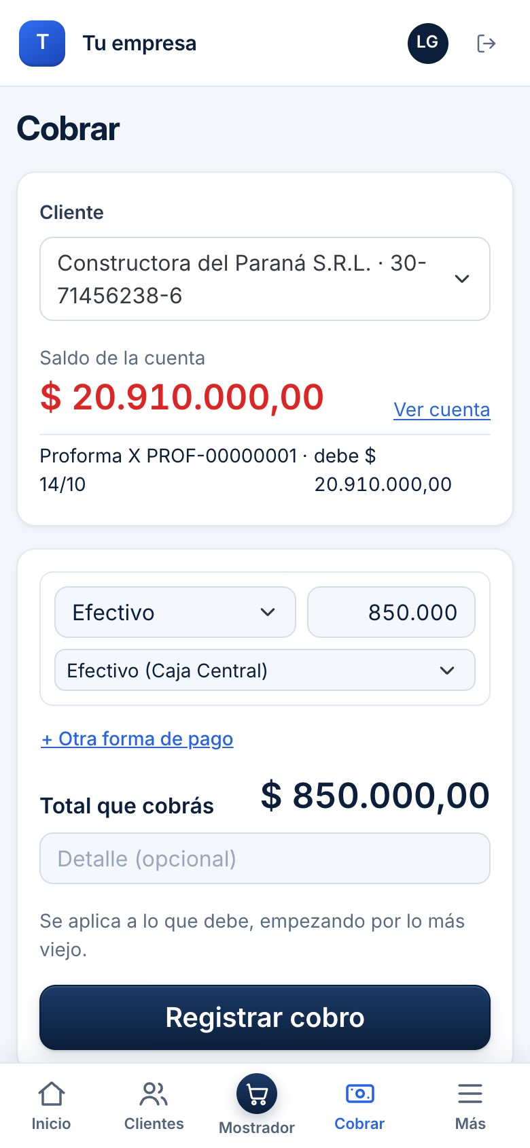
Task: Open Mostrador shopping cart icon
Action: (257, 1094)
